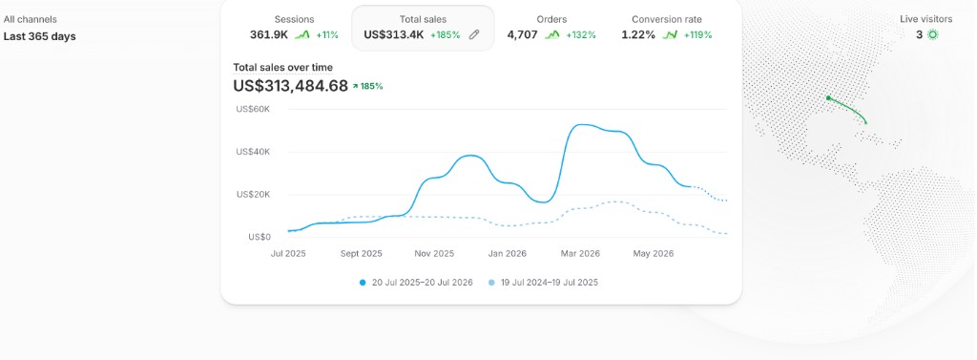Click the Live visitors count of 3
This screenshot has height=360, width=977.
pos(919,35)
